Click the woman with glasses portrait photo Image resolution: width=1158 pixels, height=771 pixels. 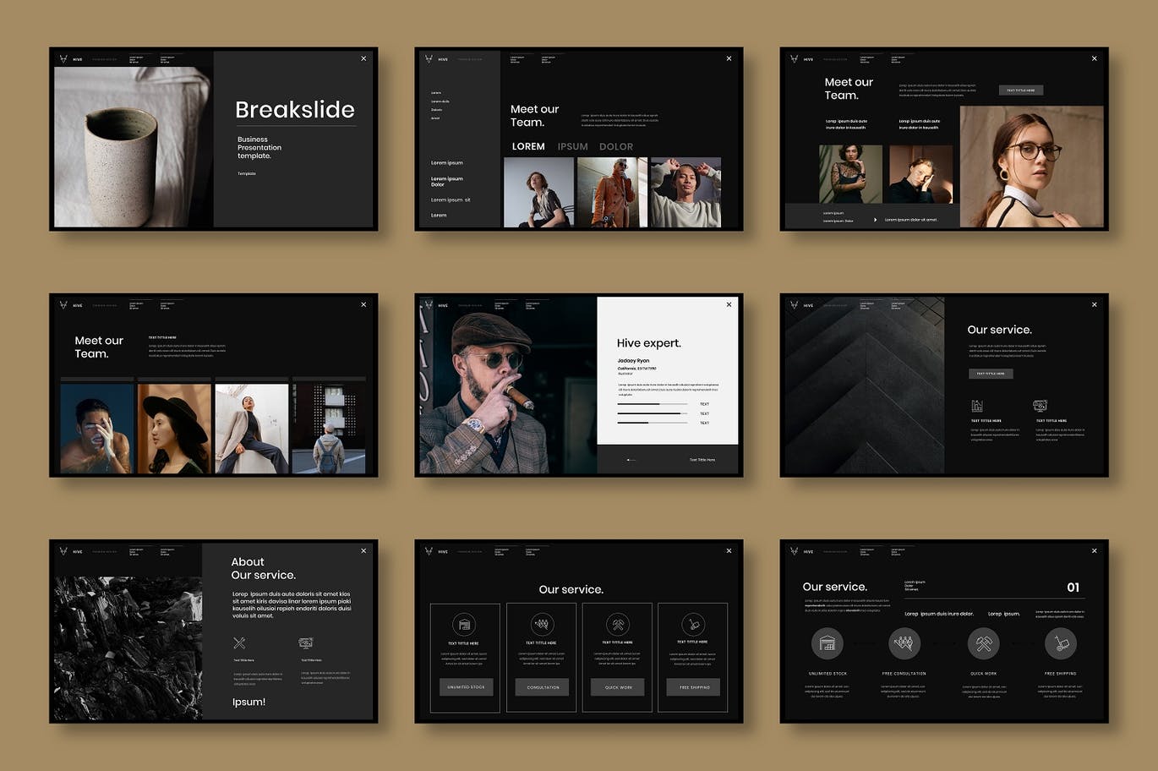click(x=1031, y=167)
